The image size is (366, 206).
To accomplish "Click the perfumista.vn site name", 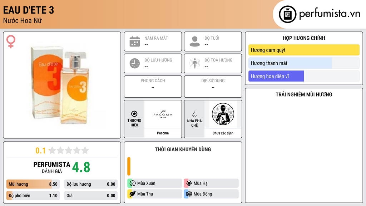I will click(330, 14).
